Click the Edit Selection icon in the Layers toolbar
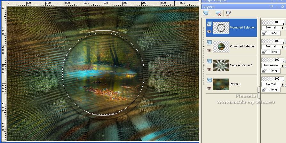Image resolution: width=286 pixels, height=143 pixels. pyautogui.click(x=228, y=13)
